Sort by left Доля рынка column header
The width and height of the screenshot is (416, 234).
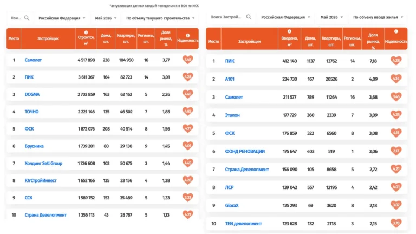coord(166,38)
